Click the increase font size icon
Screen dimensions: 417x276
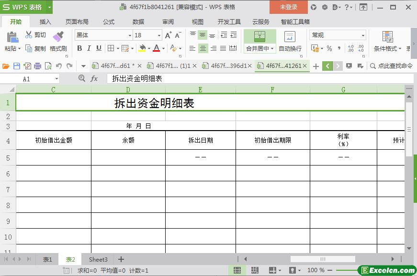[168, 35]
